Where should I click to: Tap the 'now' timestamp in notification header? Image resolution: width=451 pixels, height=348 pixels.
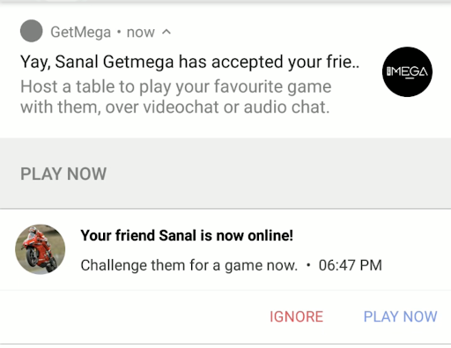click(141, 32)
